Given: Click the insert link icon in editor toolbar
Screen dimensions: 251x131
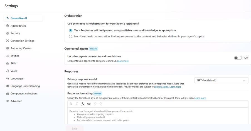Looking at the screenshot, I should pyautogui.click(x=89, y=104).
